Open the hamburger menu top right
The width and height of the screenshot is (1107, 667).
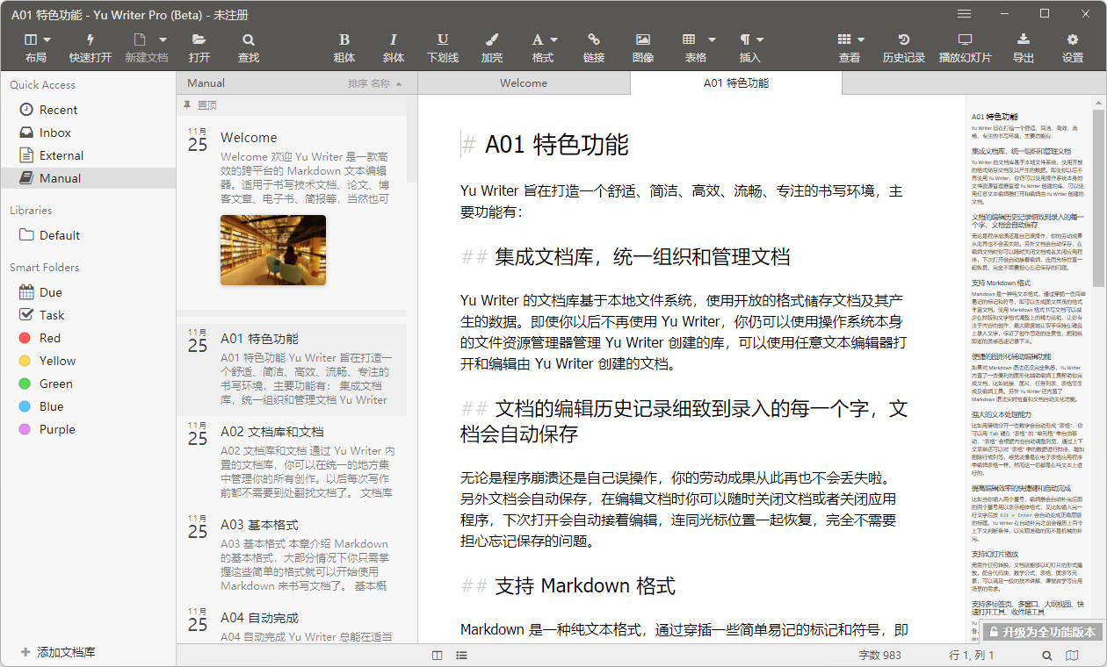964,13
